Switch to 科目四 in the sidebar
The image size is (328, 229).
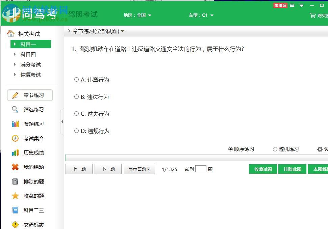[27, 54]
